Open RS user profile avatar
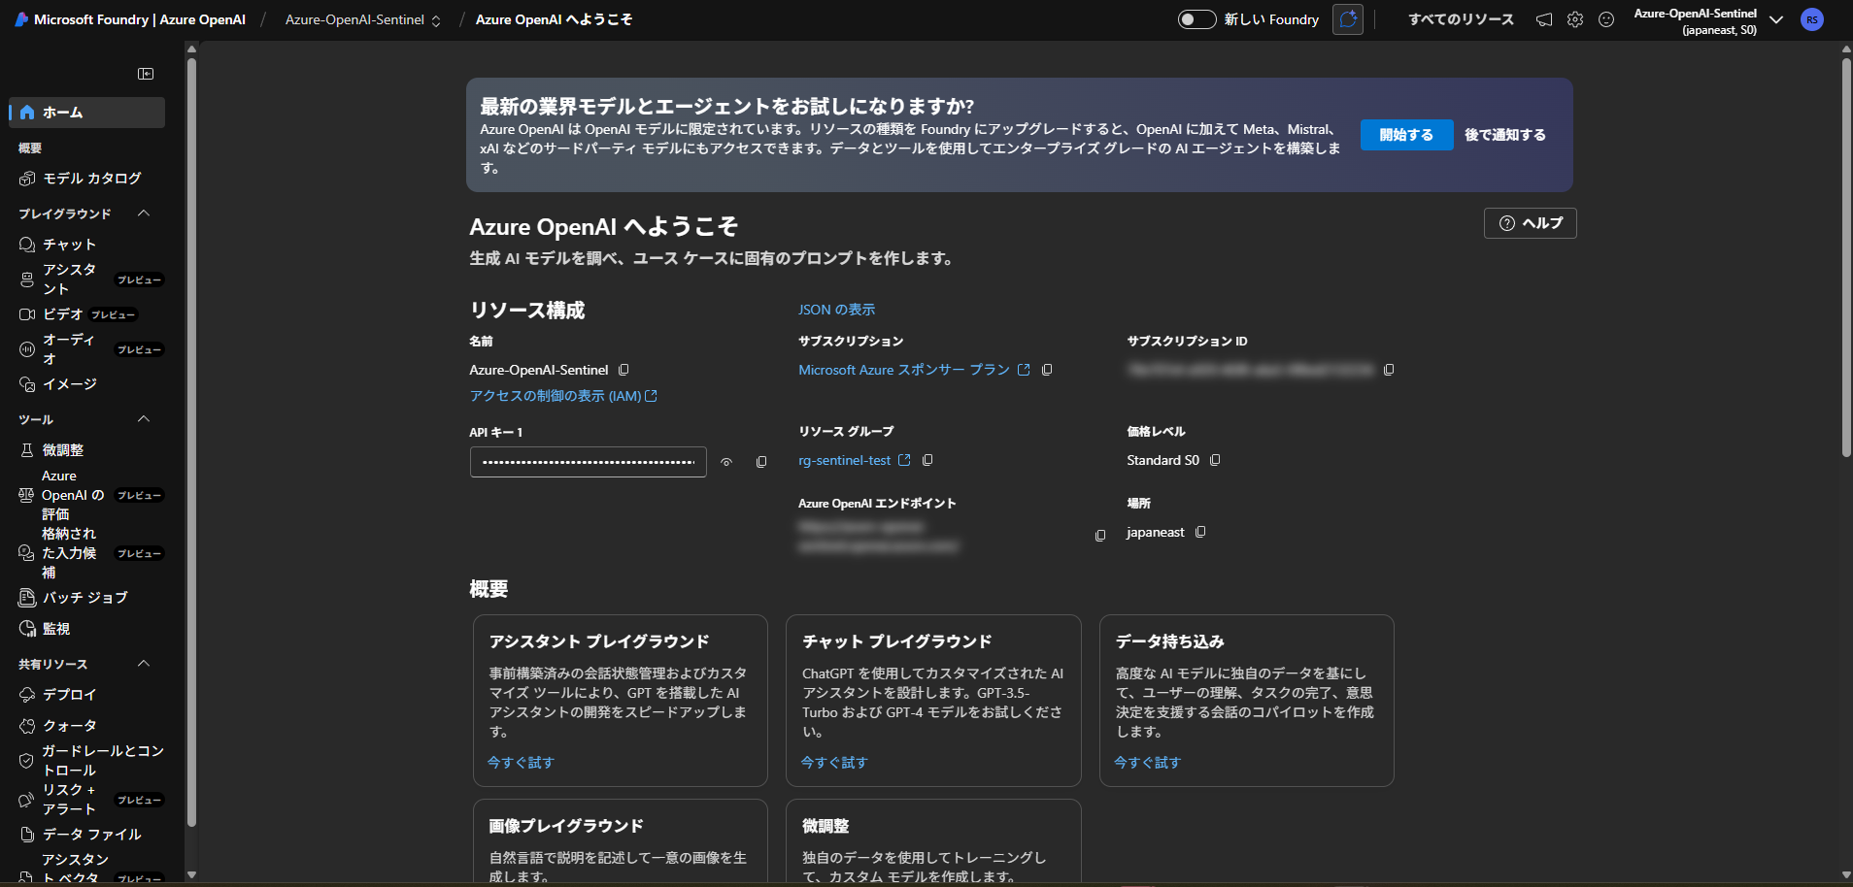The image size is (1853, 887). [1812, 19]
